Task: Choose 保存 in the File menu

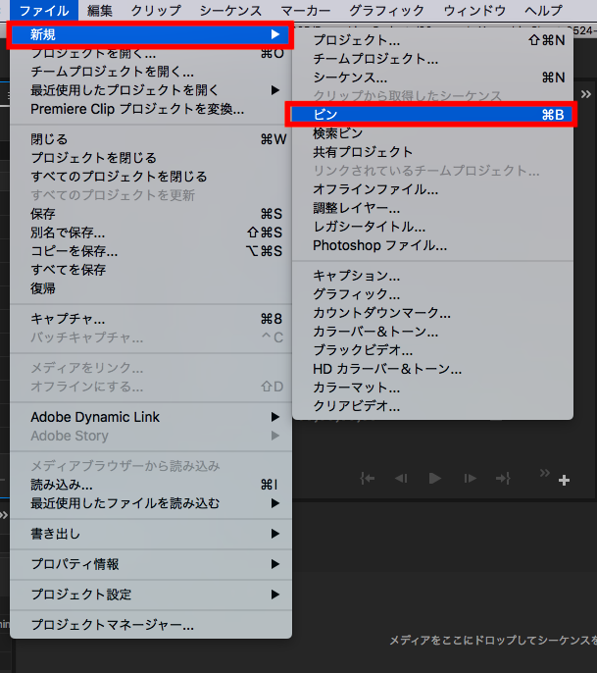Action: point(151,214)
